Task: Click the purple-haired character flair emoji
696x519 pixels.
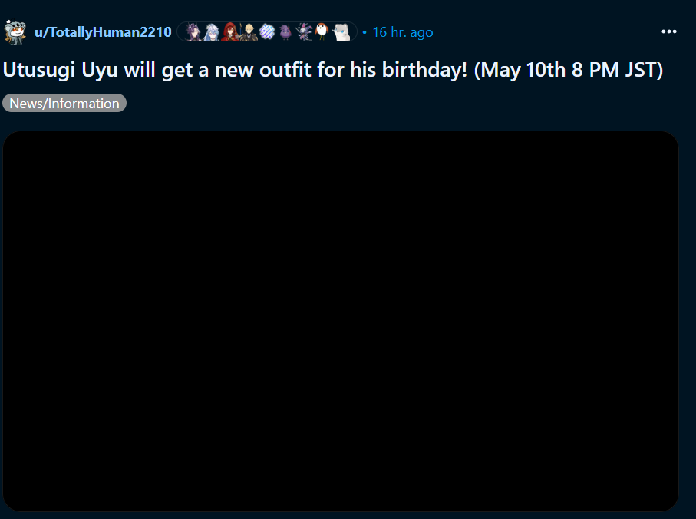Action: (193, 32)
